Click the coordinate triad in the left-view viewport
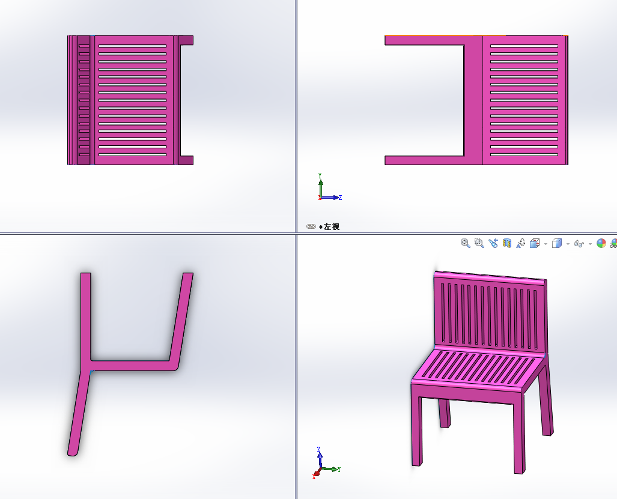This screenshot has height=499, width=617. (x=329, y=188)
